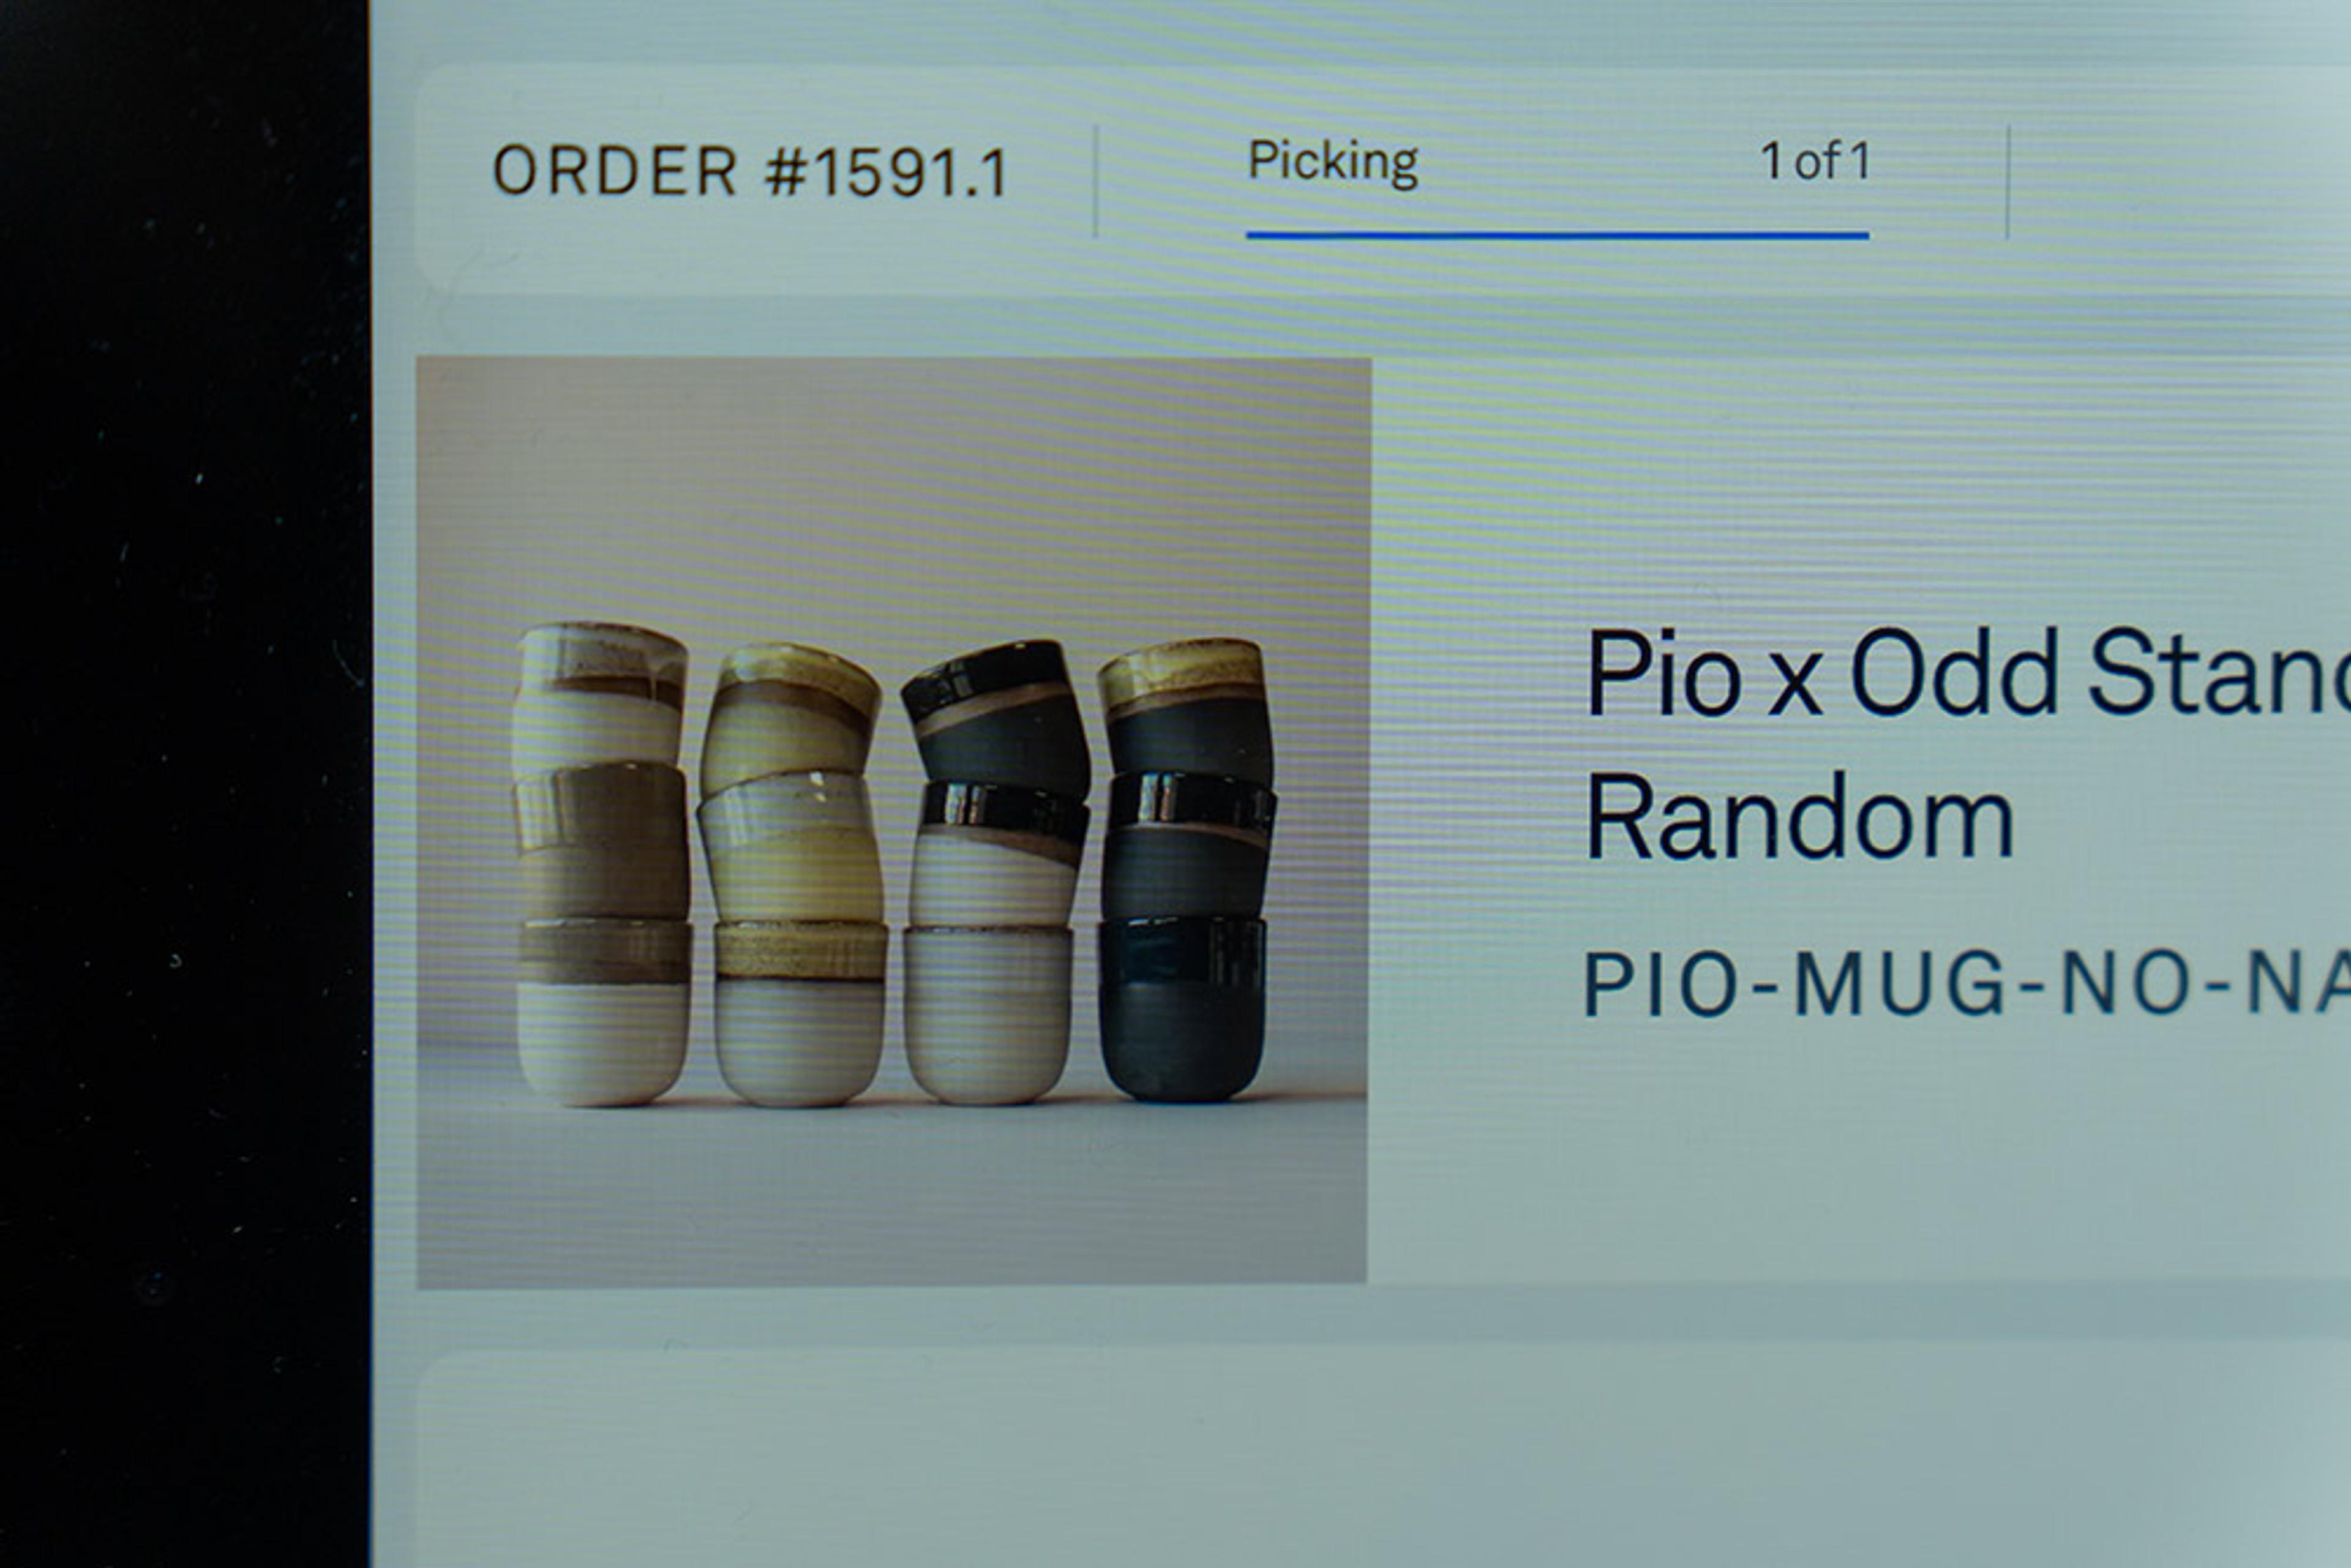The width and height of the screenshot is (2351, 1568).
Task: Select the PIO-MUG-NO-NA SKU code
Action: 1967,985
